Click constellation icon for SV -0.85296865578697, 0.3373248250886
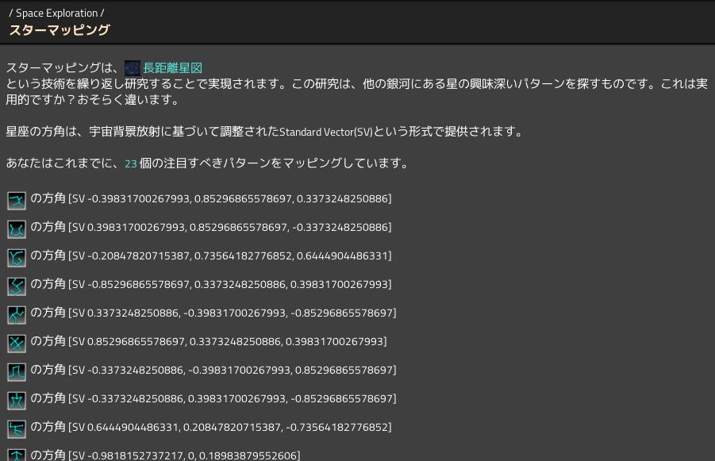Image resolution: width=715 pixels, height=461 pixels. 17,286
